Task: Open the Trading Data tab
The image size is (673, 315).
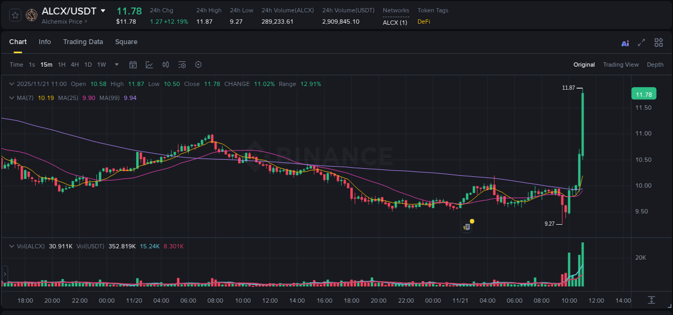Action: (83, 42)
